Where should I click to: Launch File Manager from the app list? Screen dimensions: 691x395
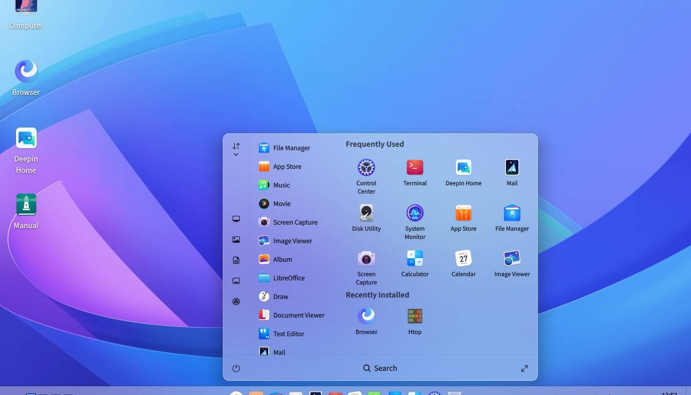(293, 148)
